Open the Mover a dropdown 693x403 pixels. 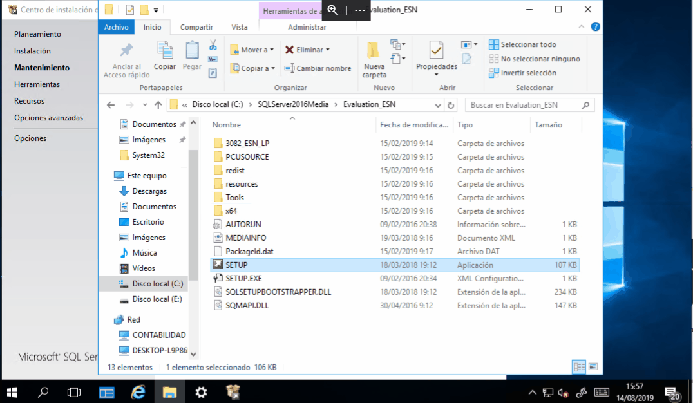pos(252,50)
